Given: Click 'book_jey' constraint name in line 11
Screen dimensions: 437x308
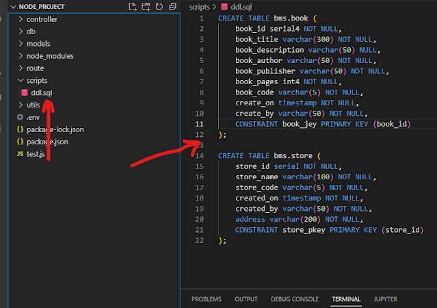Looking at the screenshot, I should (x=300, y=124).
